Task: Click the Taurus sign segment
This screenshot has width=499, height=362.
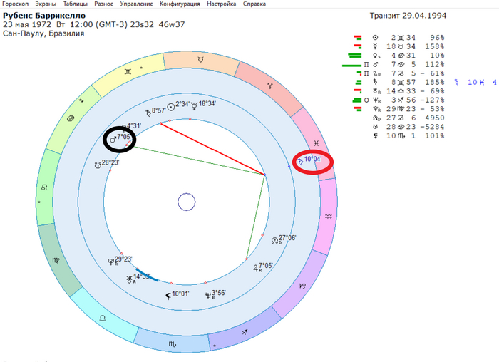Action: click(x=200, y=60)
